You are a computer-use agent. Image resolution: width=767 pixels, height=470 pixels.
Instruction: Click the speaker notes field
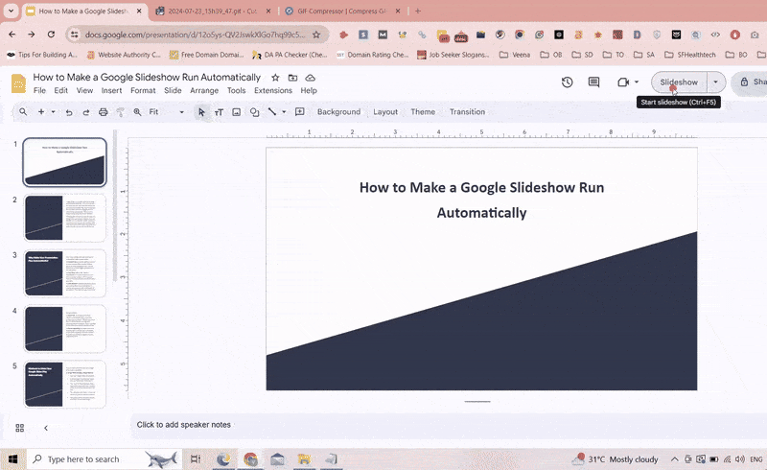[183, 424]
